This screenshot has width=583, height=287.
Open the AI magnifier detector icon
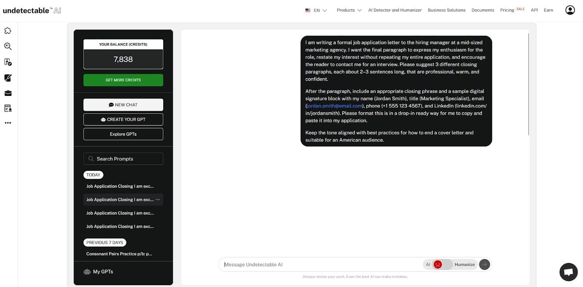click(8, 47)
